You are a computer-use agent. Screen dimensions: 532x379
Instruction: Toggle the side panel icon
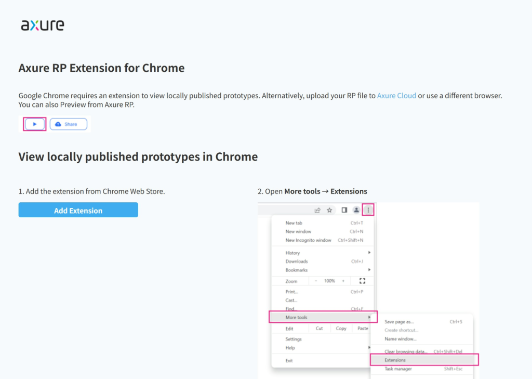[x=344, y=210]
